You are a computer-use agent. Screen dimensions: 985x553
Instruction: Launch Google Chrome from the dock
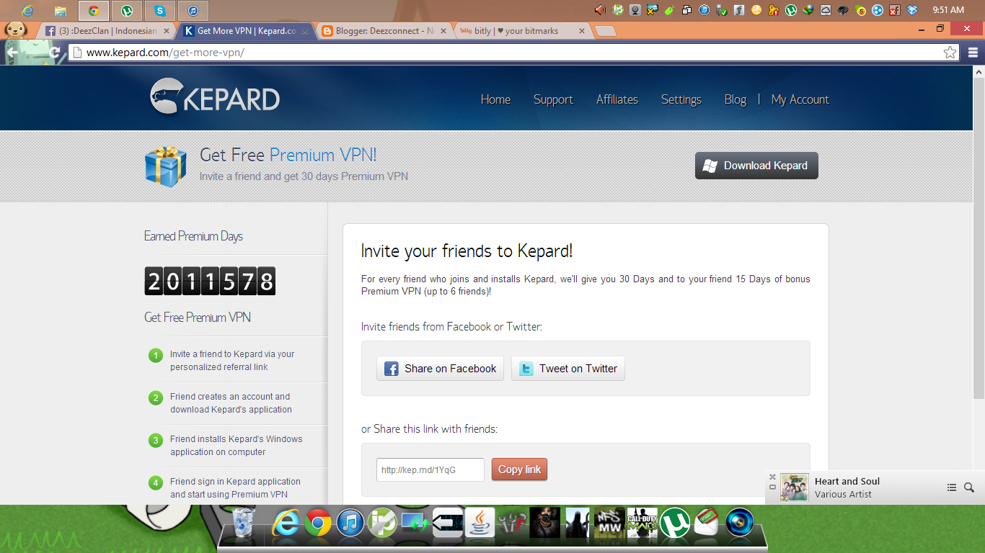318,523
